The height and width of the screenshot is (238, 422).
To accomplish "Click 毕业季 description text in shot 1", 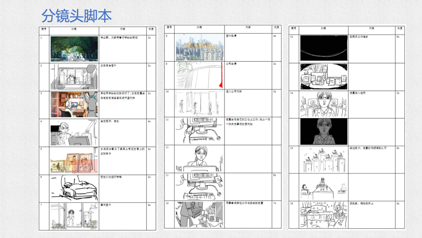I will [122, 38].
